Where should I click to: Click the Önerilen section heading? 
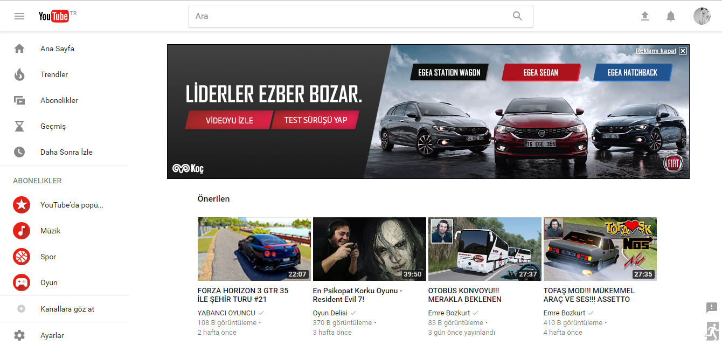pyautogui.click(x=214, y=198)
